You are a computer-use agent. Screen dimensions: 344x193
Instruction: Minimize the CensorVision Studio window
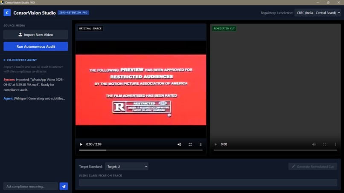(318, 3)
